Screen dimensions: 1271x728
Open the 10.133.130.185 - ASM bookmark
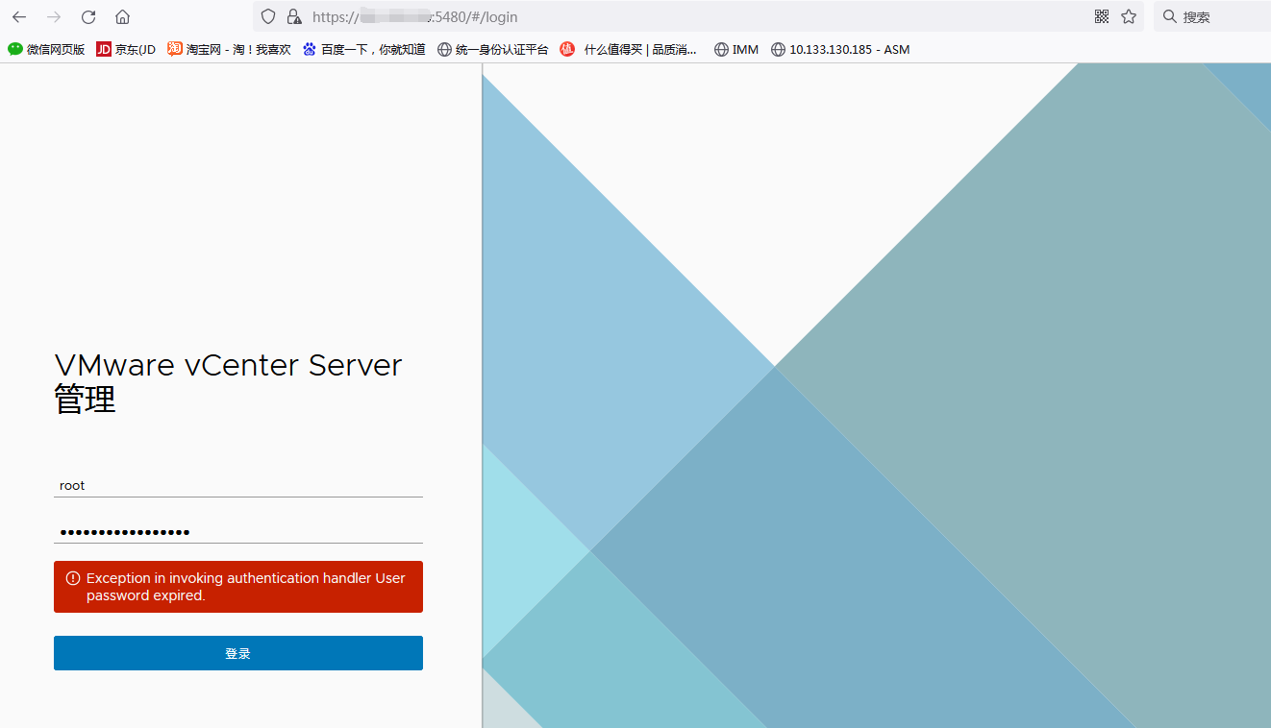click(x=840, y=49)
